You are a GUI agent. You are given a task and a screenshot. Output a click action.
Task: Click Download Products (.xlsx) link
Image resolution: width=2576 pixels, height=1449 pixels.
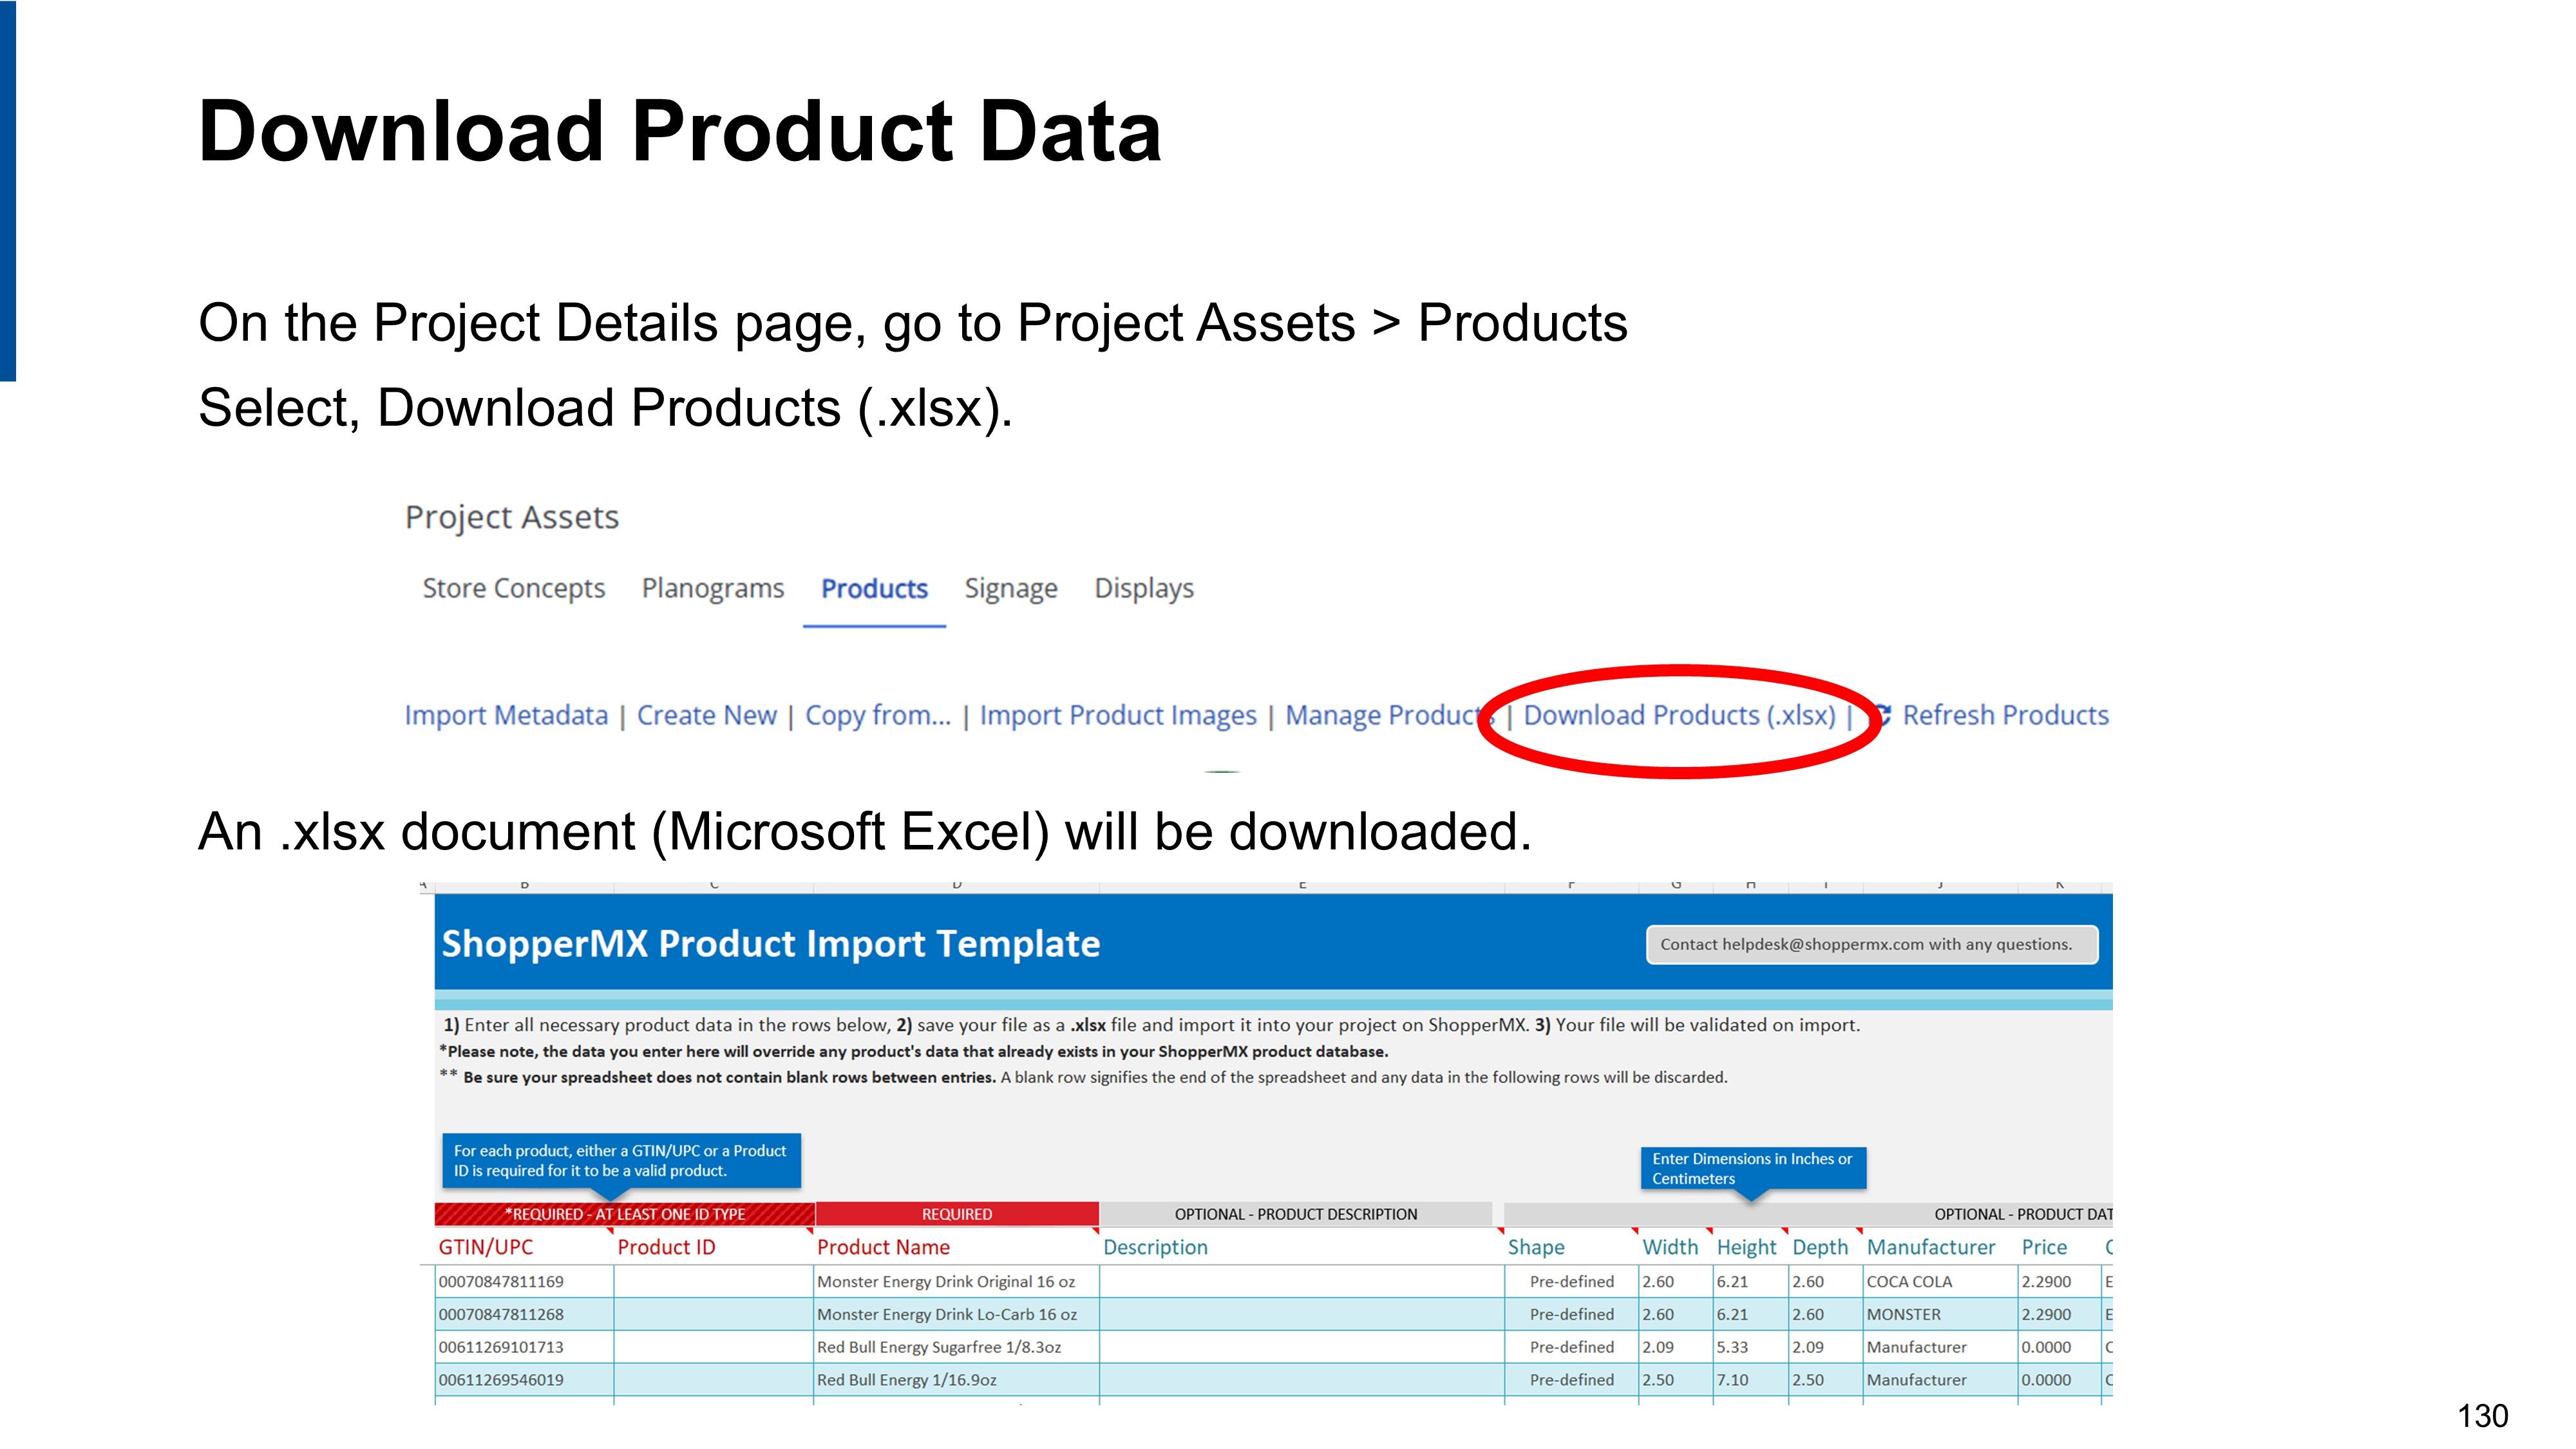click(x=1679, y=715)
